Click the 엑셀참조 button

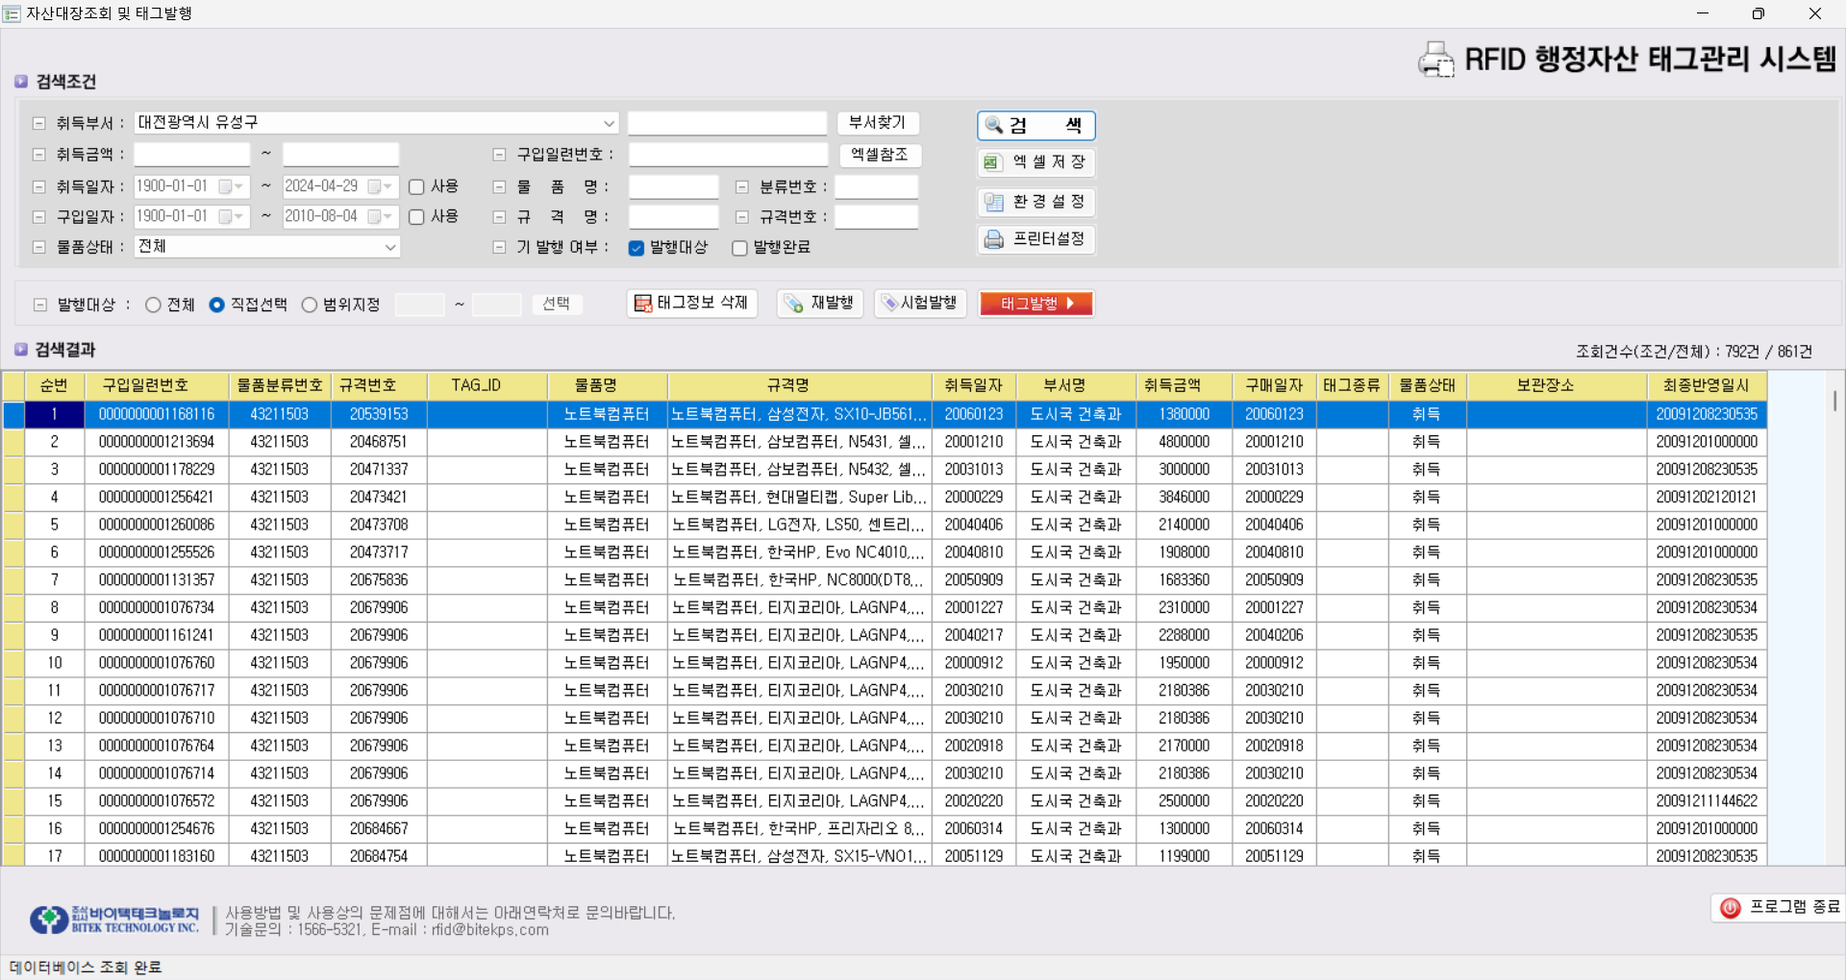[x=880, y=155]
